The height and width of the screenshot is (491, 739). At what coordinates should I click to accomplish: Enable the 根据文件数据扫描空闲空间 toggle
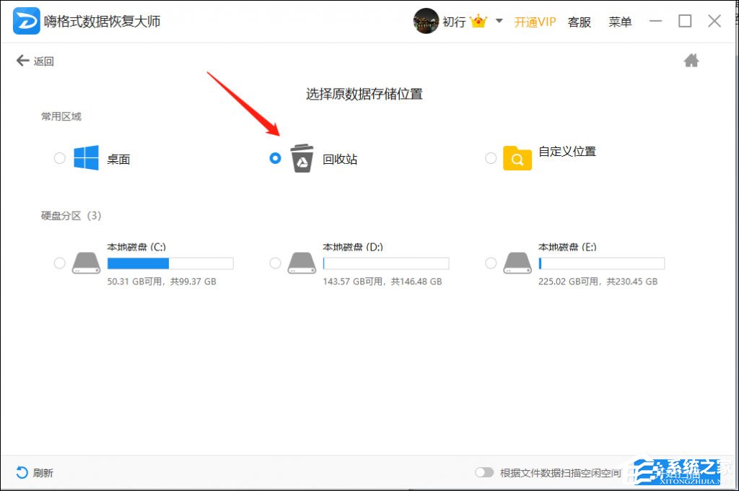[485, 472]
